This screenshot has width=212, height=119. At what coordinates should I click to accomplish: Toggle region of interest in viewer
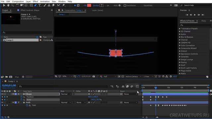click(x=119, y=76)
